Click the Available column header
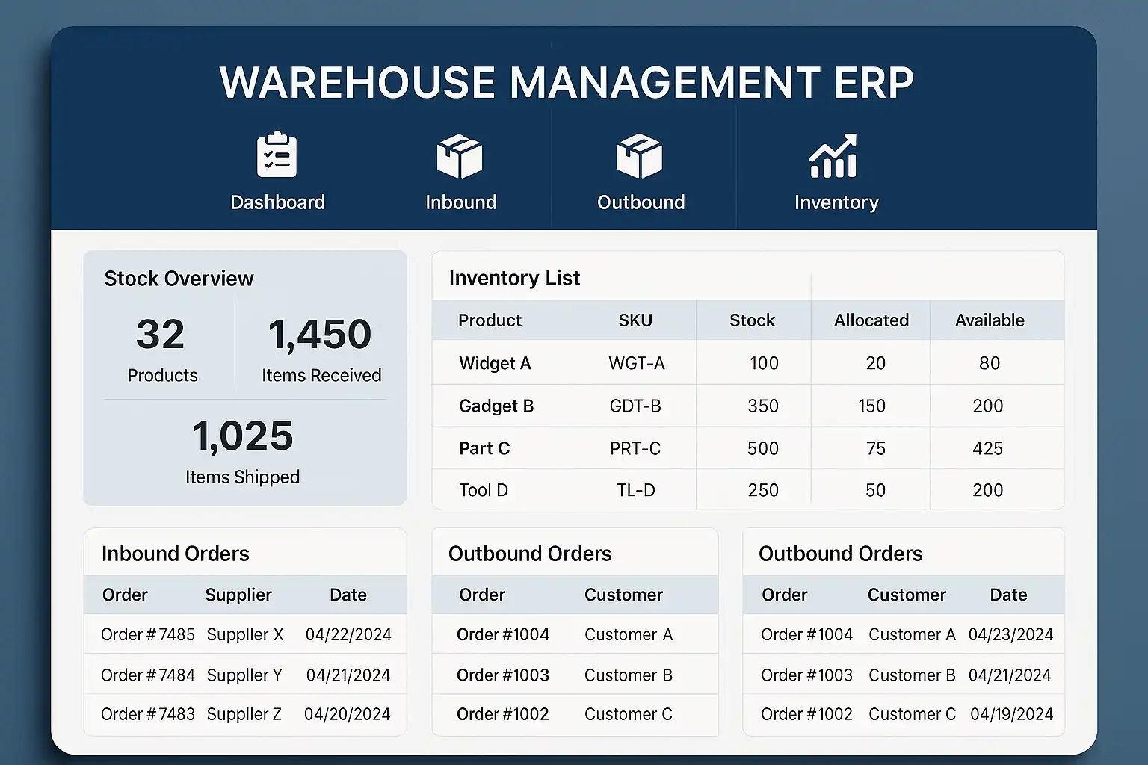 pyautogui.click(x=990, y=320)
